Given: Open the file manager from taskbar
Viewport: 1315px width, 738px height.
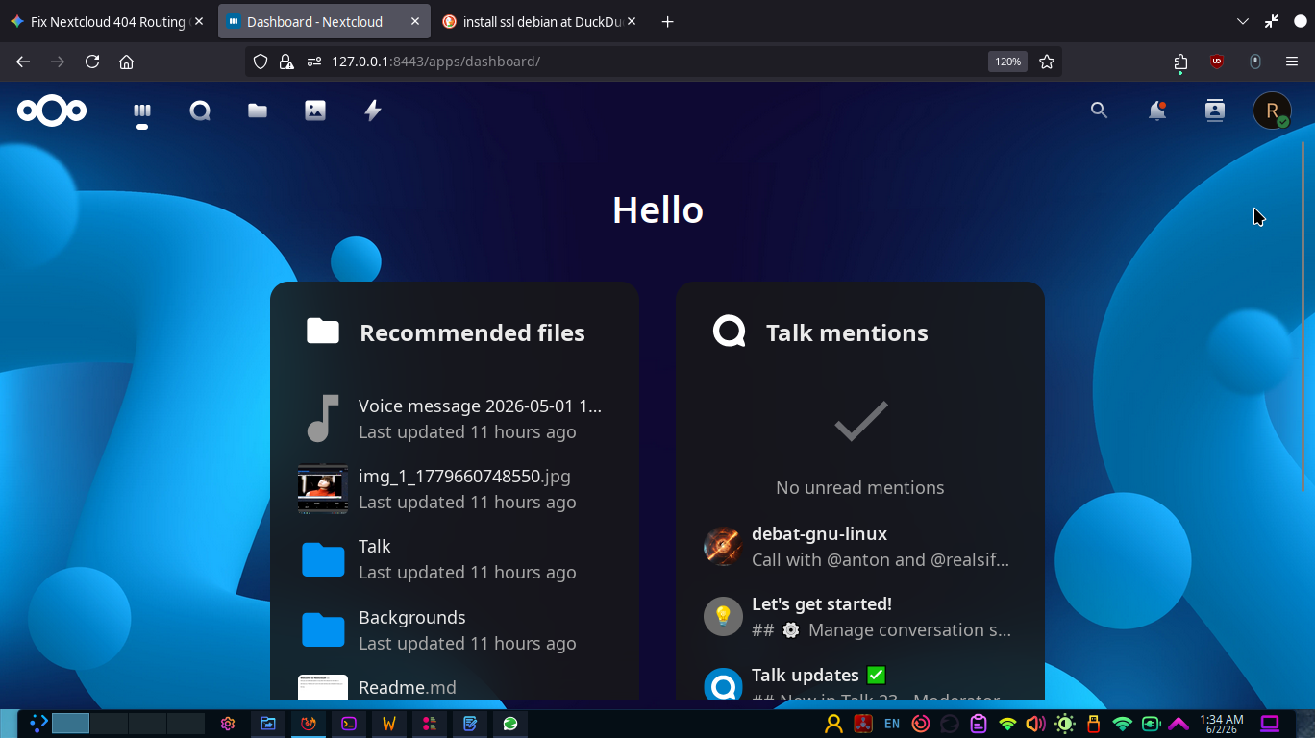Looking at the screenshot, I should pyautogui.click(x=268, y=724).
